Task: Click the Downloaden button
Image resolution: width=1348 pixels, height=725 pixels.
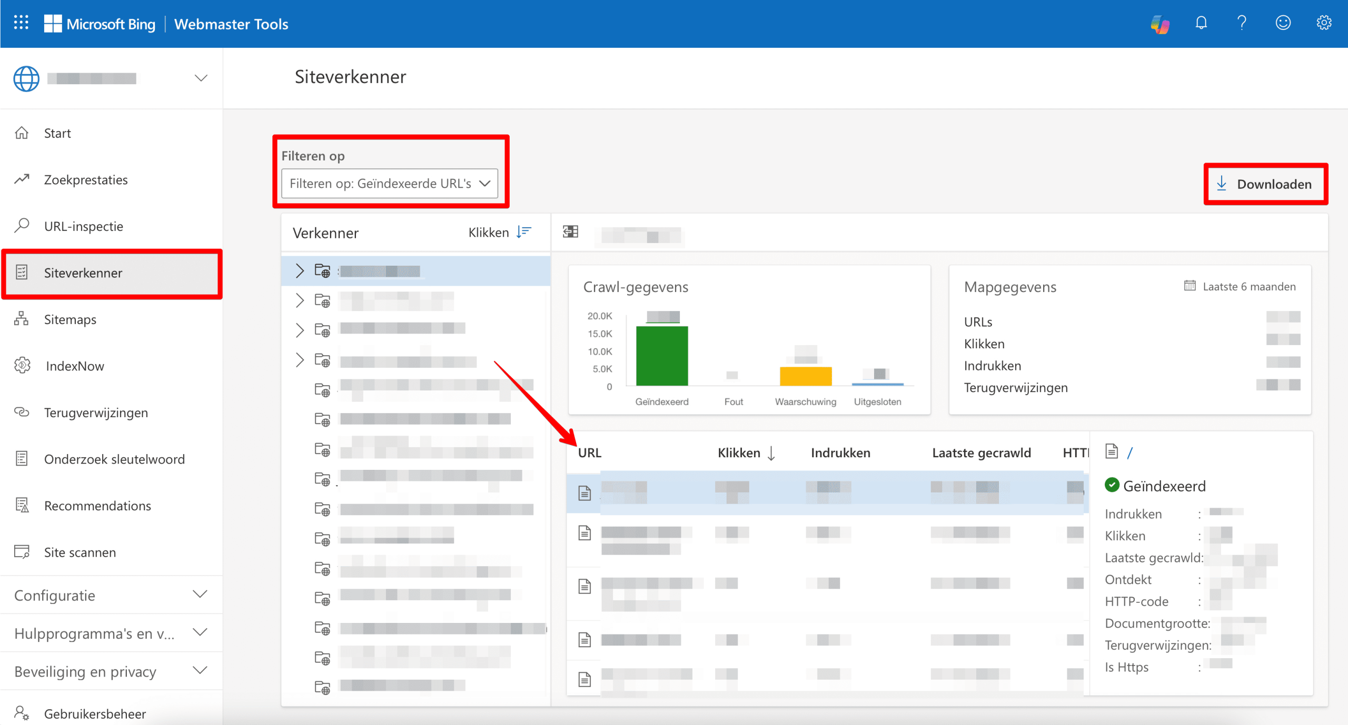Action: pos(1265,184)
